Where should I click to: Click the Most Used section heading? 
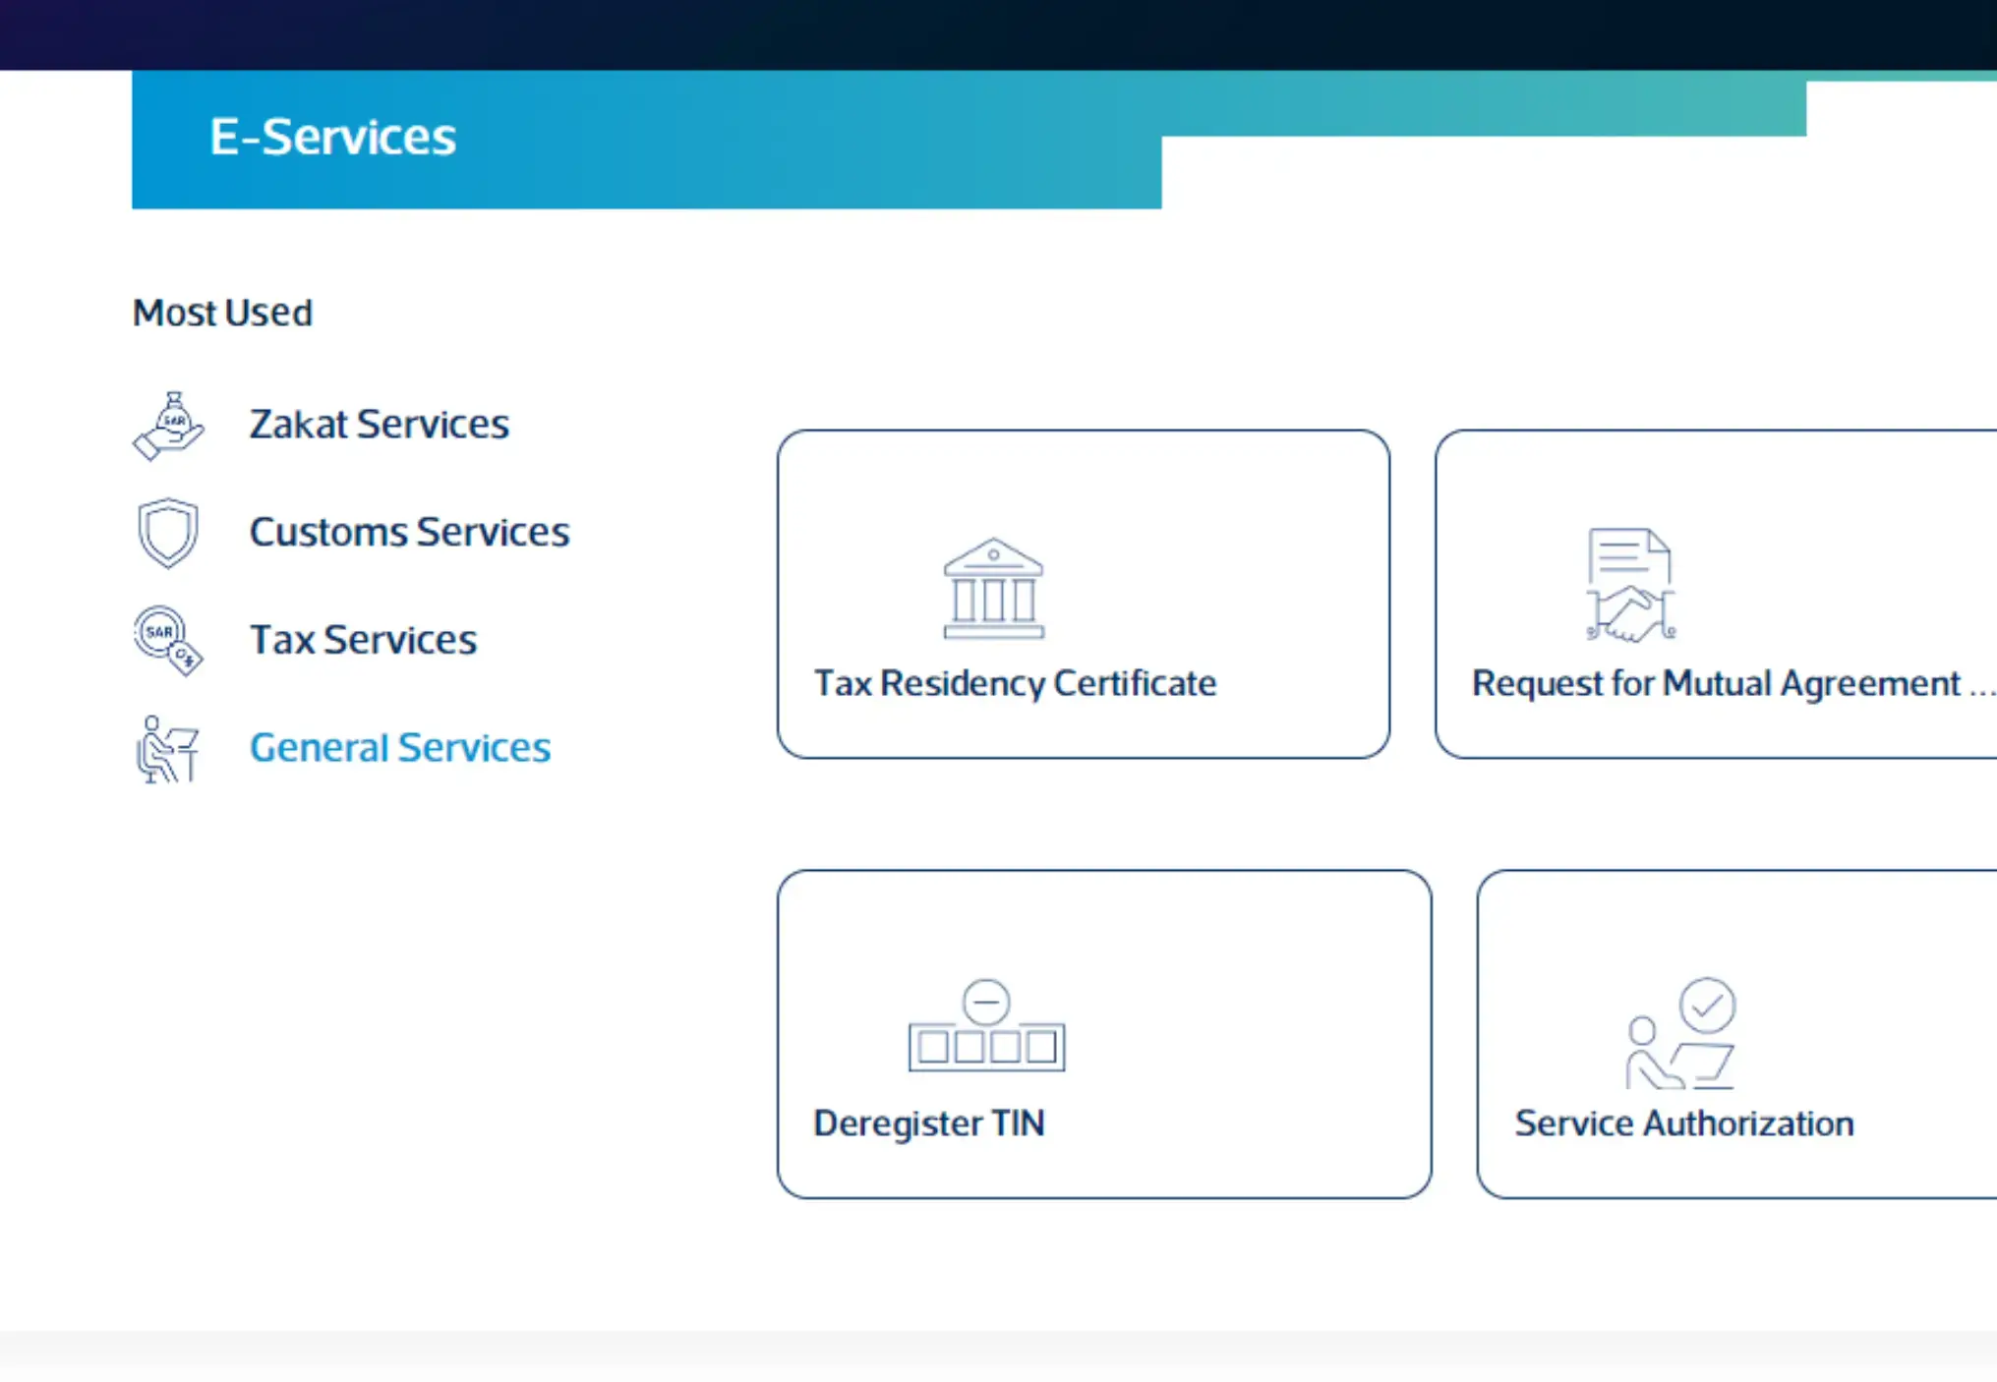coord(221,313)
